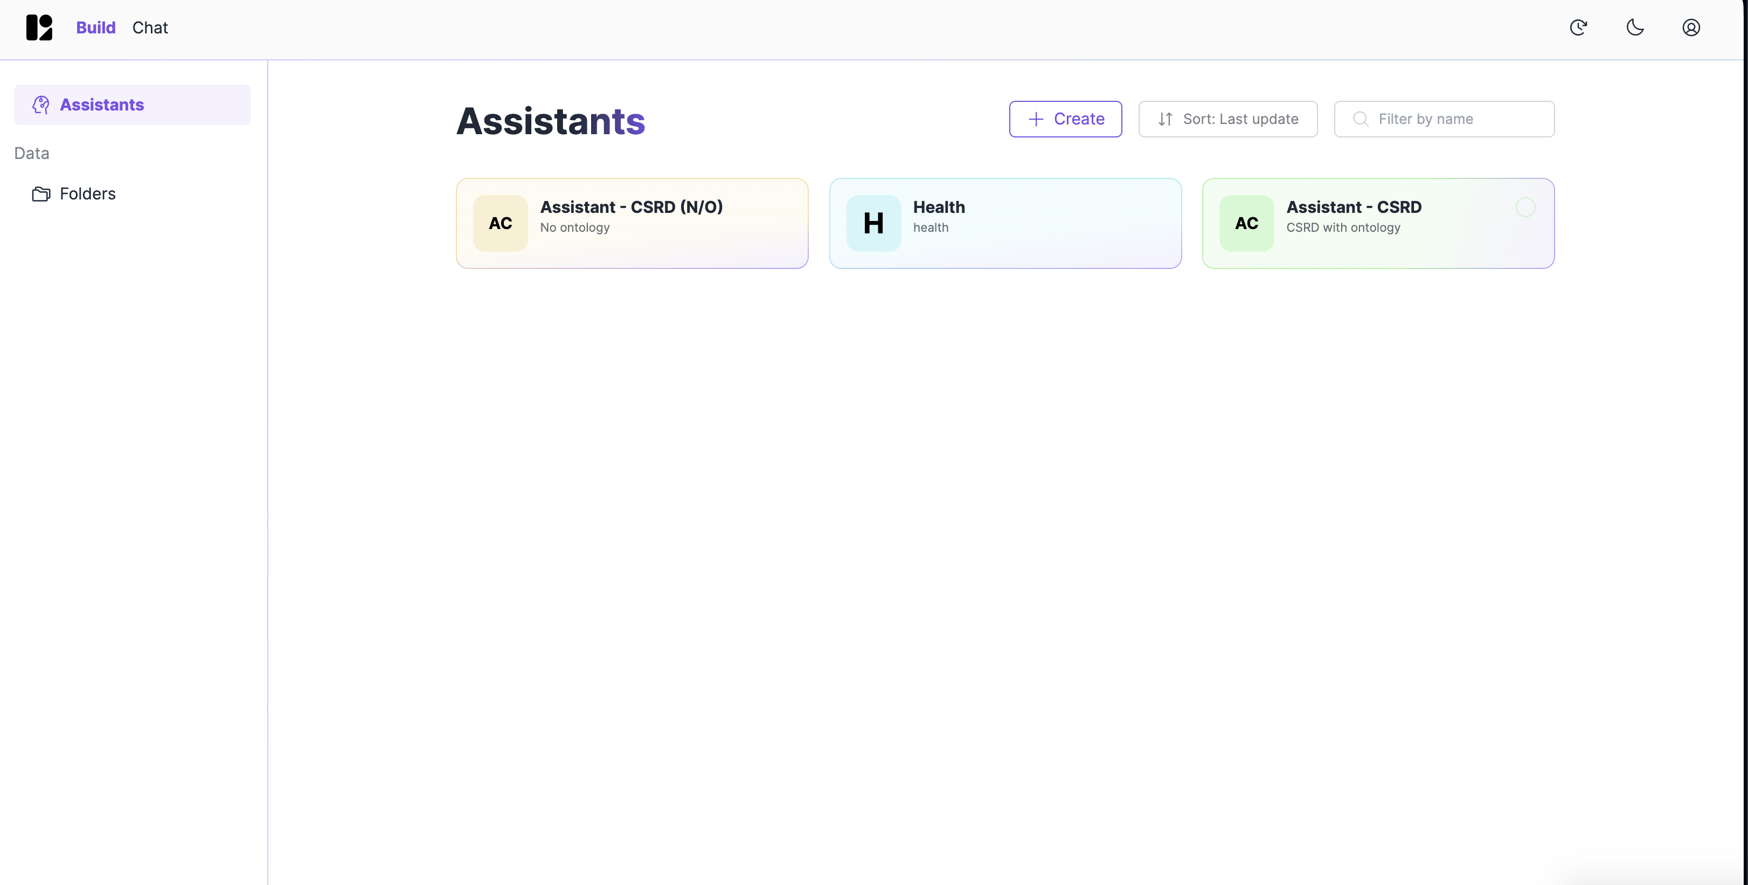Toggle dark mode with moon icon
The width and height of the screenshot is (1748, 885).
click(x=1635, y=28)
